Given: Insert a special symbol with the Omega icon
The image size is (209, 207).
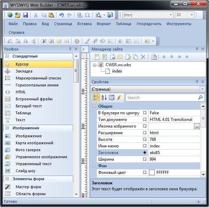Looking at the screenshot, I should coord(87,15).
